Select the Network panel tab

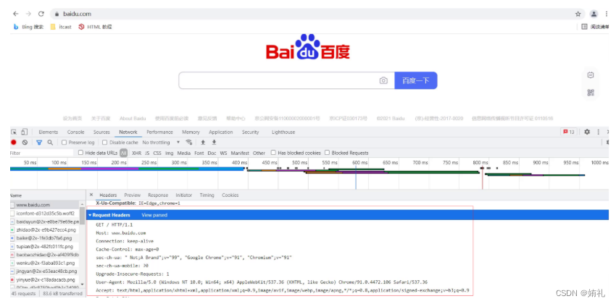click(x=128, y=132)
